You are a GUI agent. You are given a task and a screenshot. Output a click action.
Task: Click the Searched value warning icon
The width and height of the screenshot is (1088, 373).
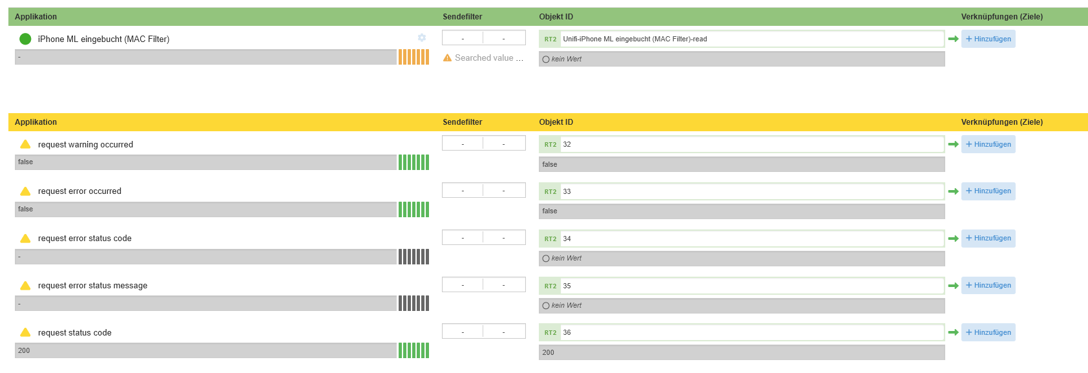pos(447,58)
